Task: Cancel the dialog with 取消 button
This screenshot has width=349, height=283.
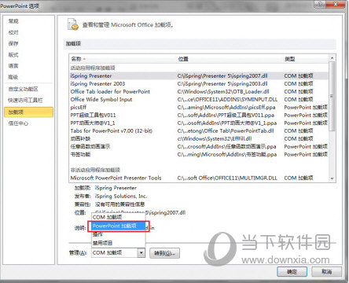Action: click(x=326, y=272)
